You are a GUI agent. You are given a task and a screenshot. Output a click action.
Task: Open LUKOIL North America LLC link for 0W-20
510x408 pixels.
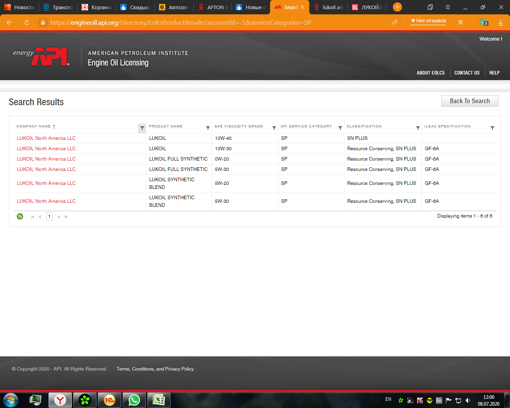coord(46,159)
